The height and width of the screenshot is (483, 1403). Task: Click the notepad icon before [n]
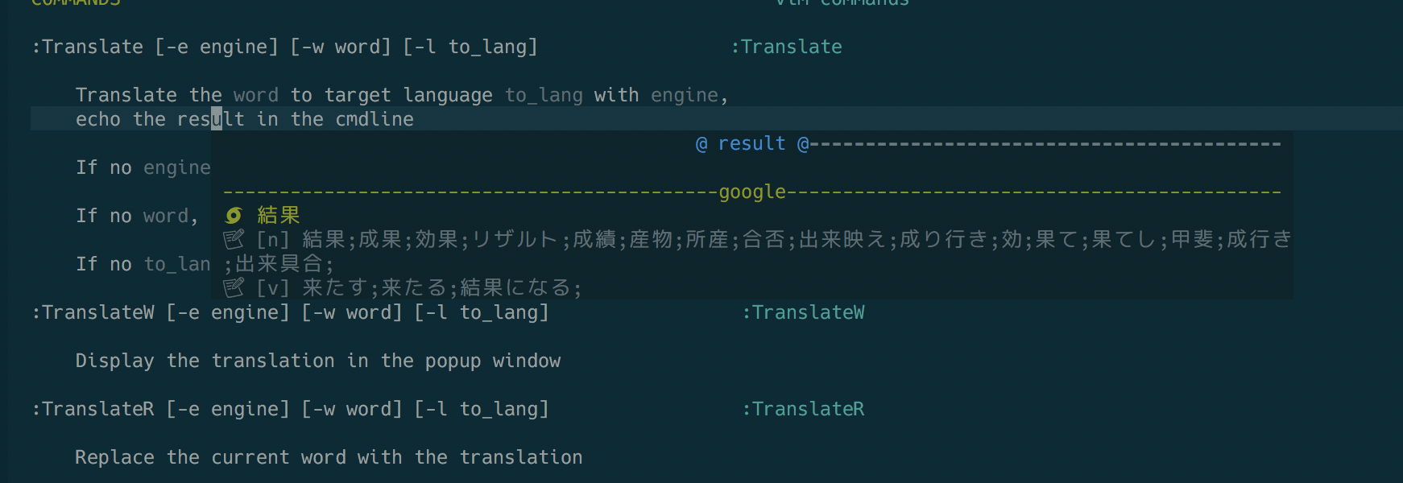234,239
